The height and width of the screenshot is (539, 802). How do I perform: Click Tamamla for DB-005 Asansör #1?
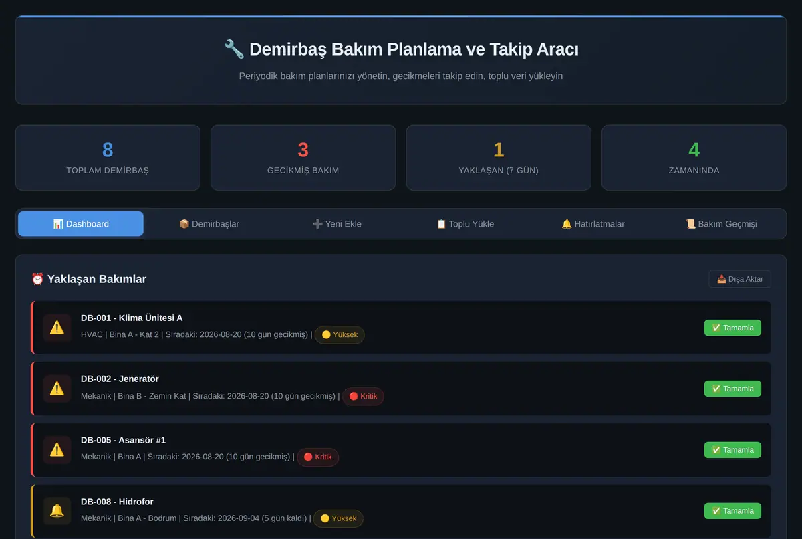tap(732, 450)
